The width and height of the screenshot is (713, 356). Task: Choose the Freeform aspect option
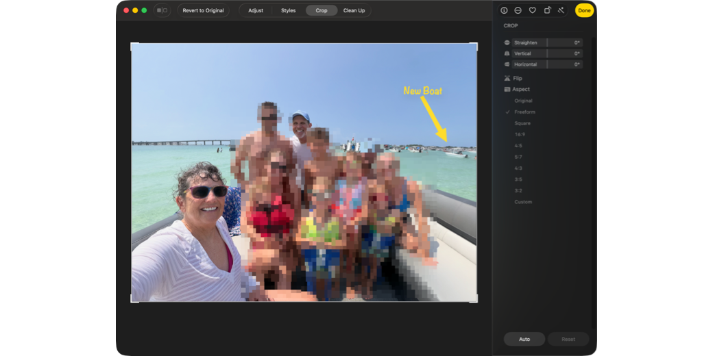[x=524, y=112]
